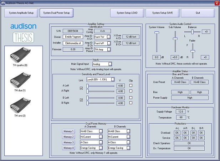
Task: Select the Memory 1 button
Action: click(68, 131)
